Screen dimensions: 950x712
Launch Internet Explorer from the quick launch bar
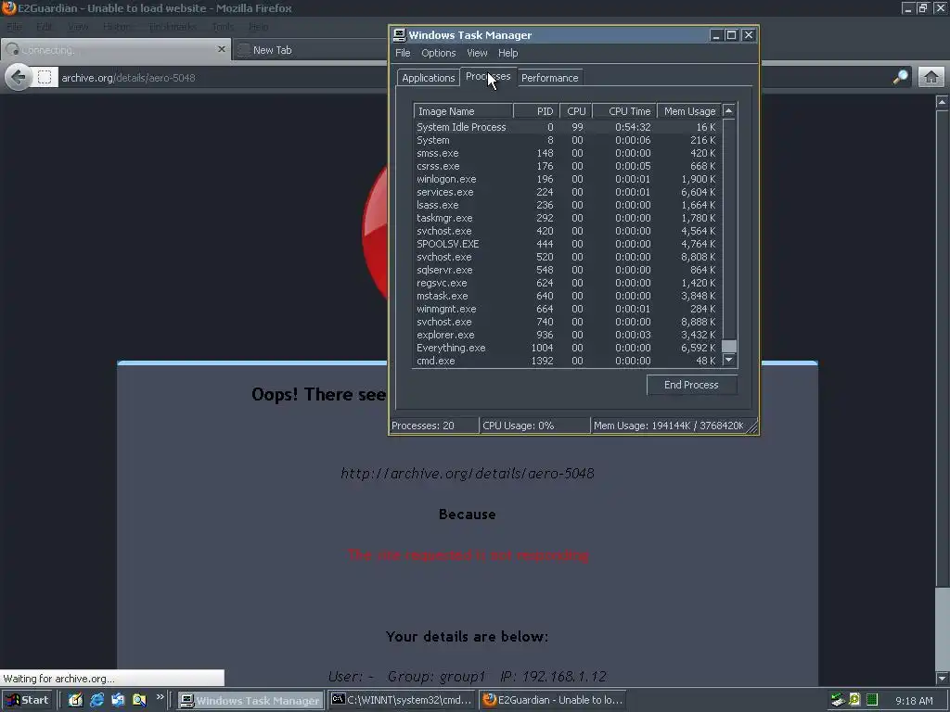click(x=96, y=700)
